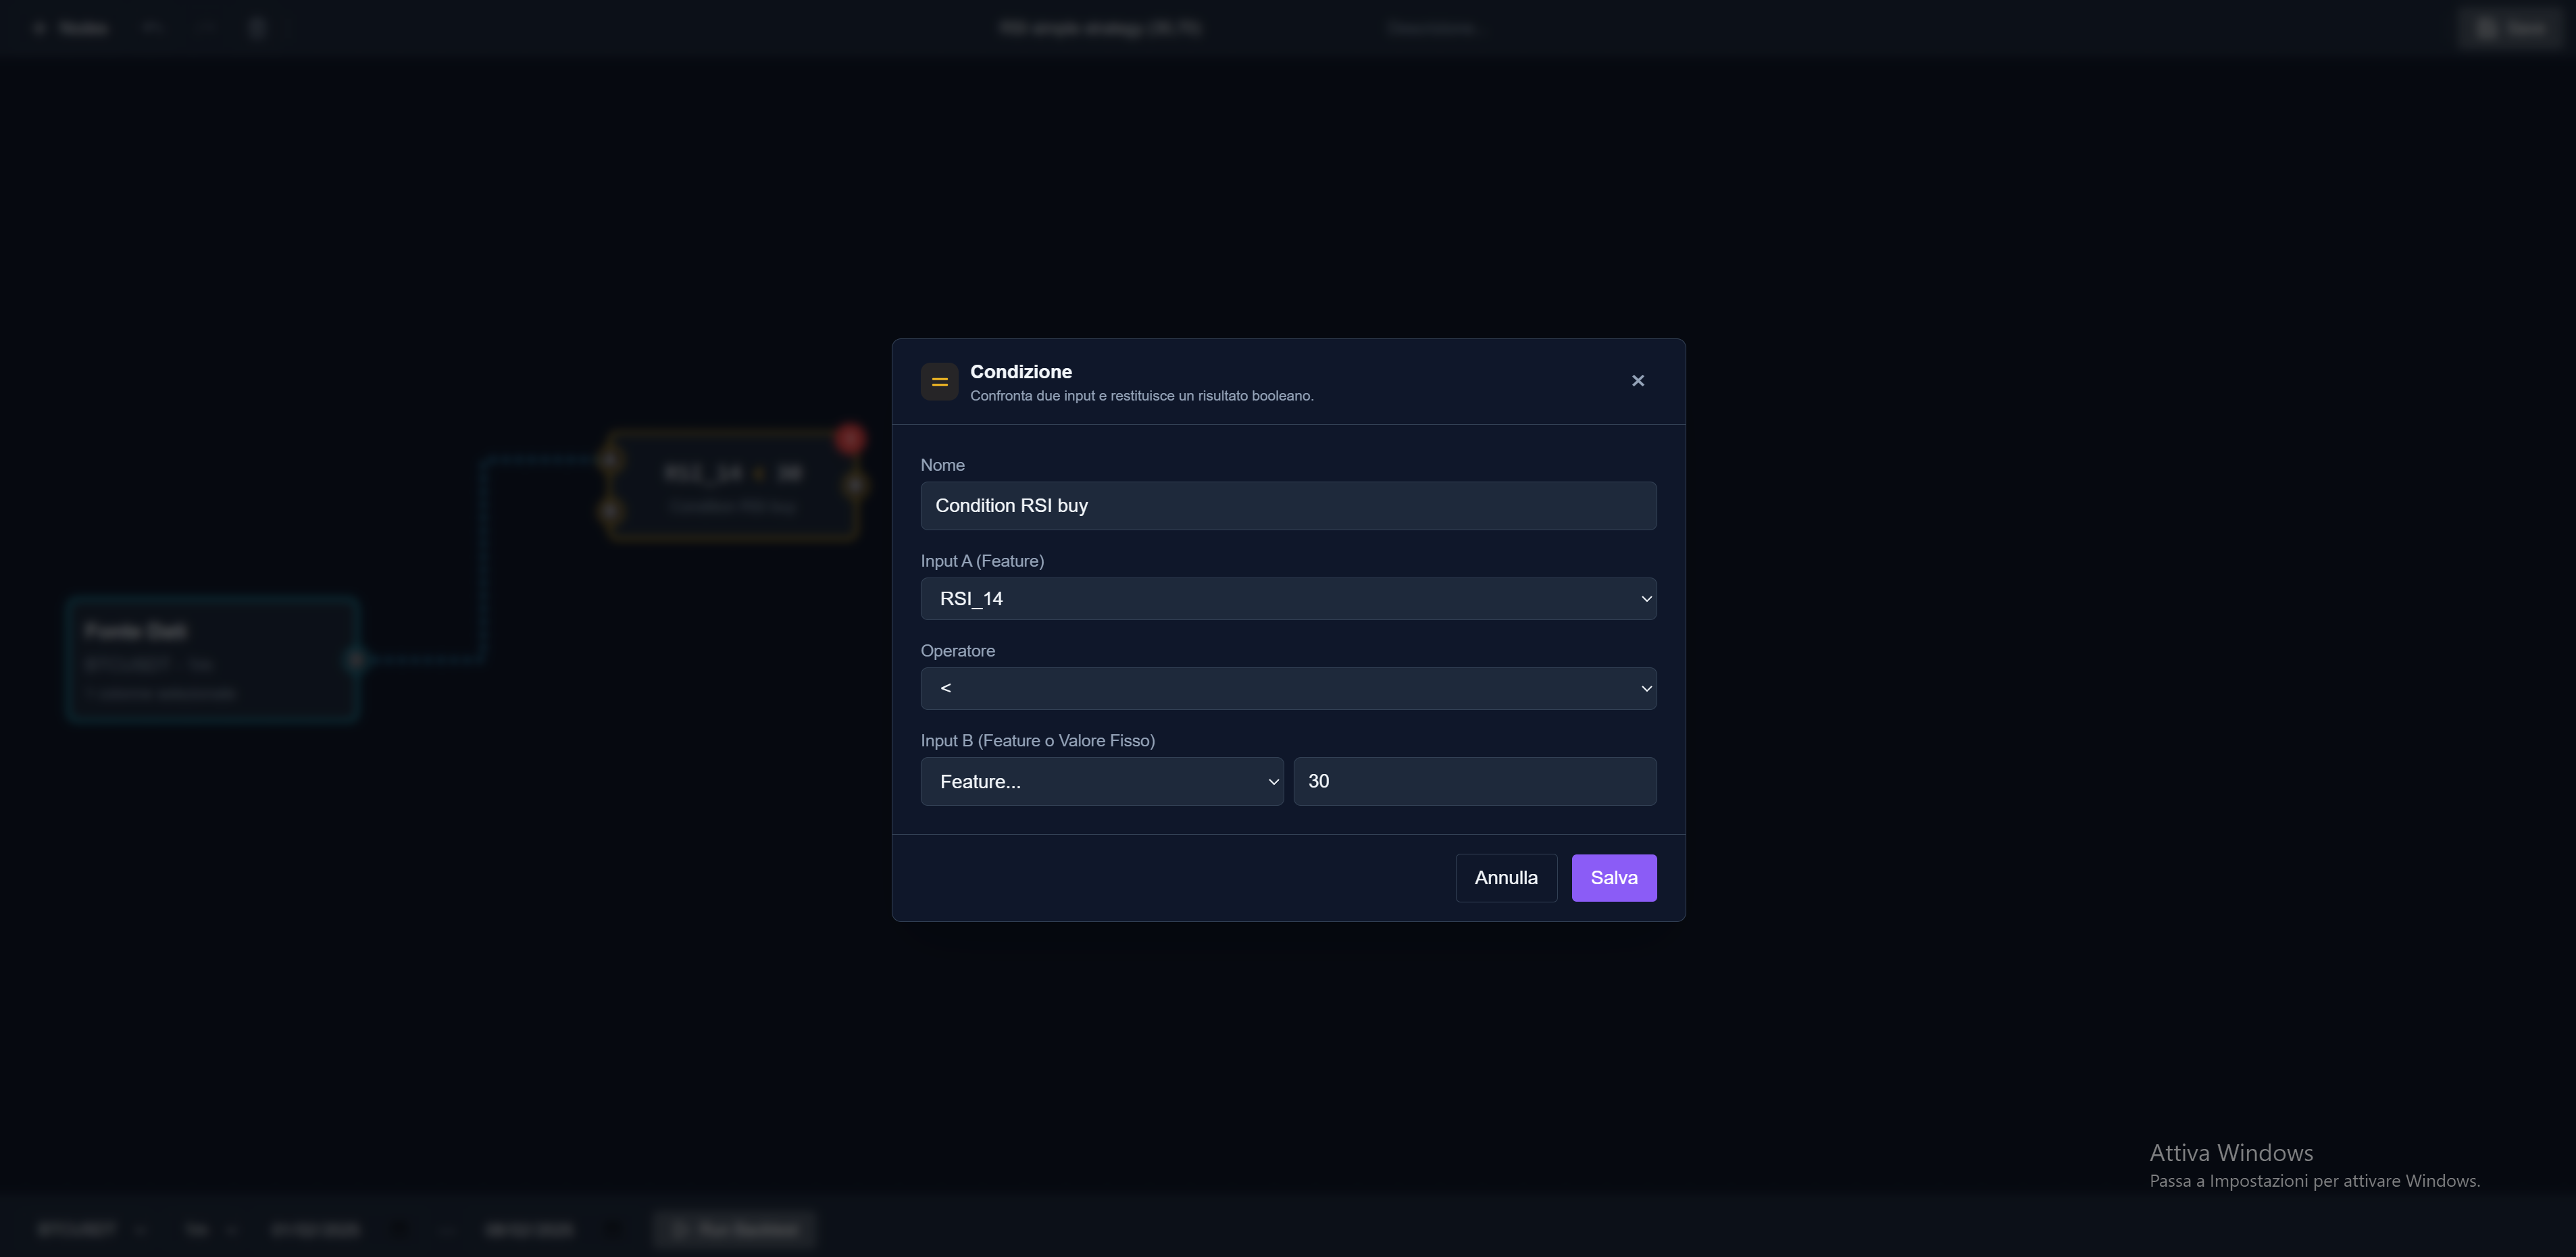The image size is (2576, 1257).
Task: Click the strategy title in top bar
Action: pyautogui.click(x=1099, y=28)
